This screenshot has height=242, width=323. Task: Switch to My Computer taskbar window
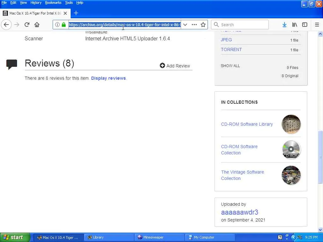click(x=210, y=238)
